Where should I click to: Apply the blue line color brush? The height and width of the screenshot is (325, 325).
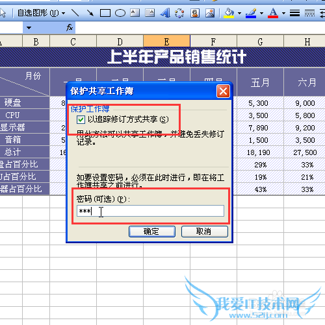coord(251,13)
